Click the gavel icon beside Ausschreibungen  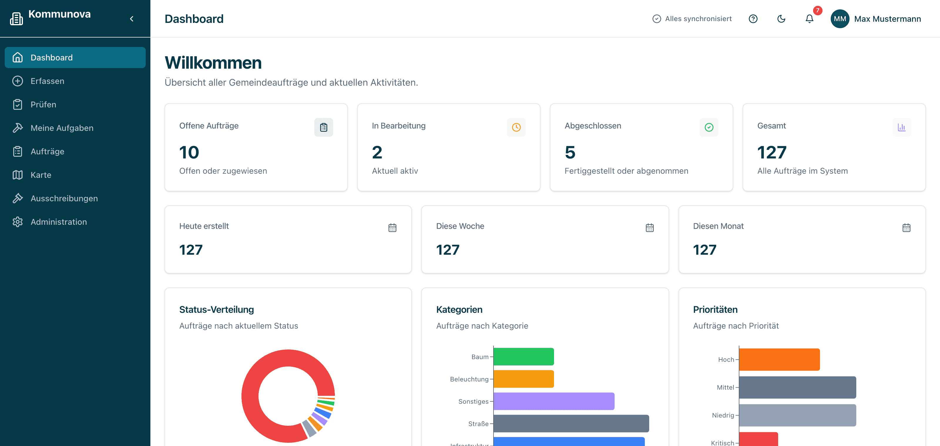[x=18, y=198]
